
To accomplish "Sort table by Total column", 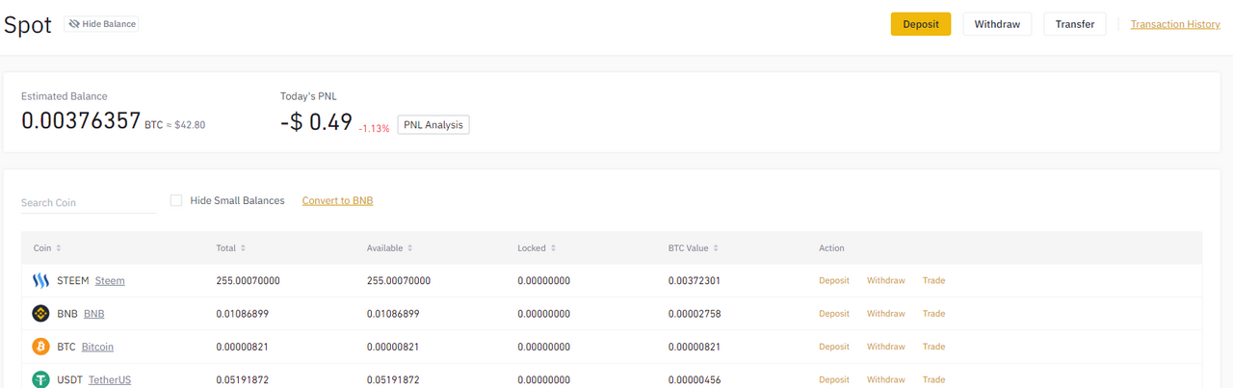I will [230, 248].
